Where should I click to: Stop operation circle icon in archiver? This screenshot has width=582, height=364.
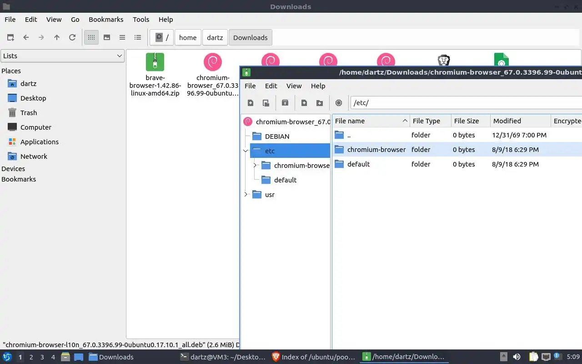click(339, 103)
